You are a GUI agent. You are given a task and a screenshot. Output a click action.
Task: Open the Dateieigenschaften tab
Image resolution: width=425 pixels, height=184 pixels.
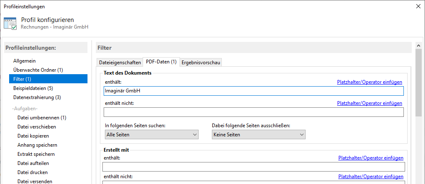119,62
